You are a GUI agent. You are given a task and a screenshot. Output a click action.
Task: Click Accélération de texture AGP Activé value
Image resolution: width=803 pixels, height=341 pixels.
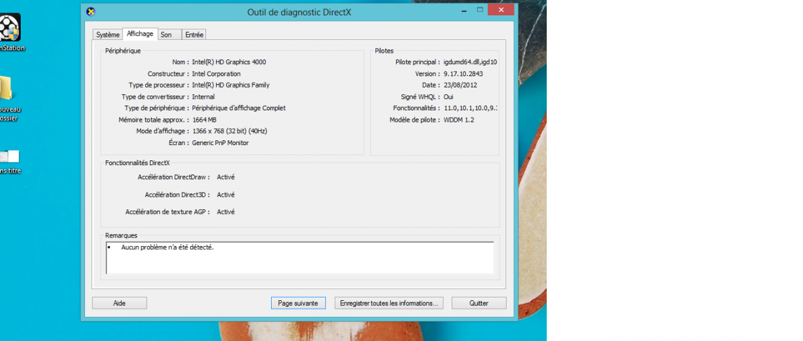pos(226,212)
